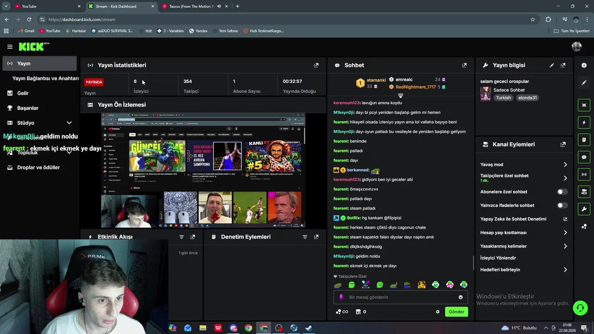Click the elonda31 tag

click(527, 98)
